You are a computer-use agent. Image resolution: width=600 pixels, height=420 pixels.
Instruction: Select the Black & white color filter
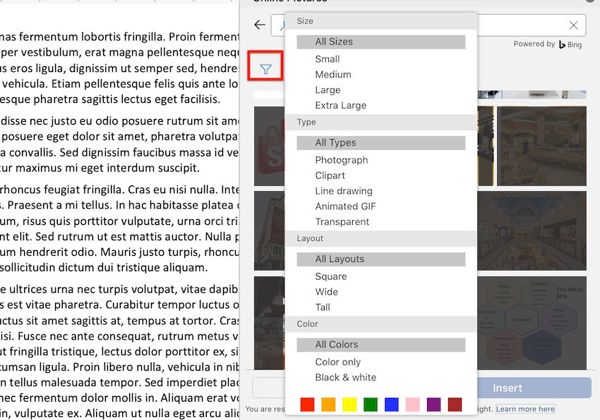tap(344, 377)
